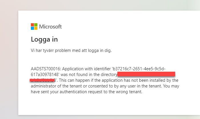Click the yellow square of Microsoft logo

click(x=36, y=28)
